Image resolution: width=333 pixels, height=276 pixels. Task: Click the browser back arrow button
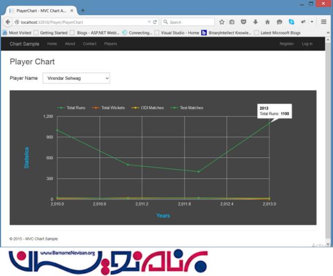pyautogui.click(x=7, y=22)
